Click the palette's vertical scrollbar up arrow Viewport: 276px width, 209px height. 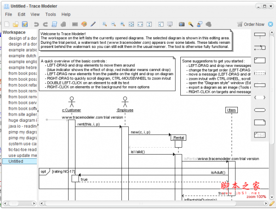click(271, 33)
